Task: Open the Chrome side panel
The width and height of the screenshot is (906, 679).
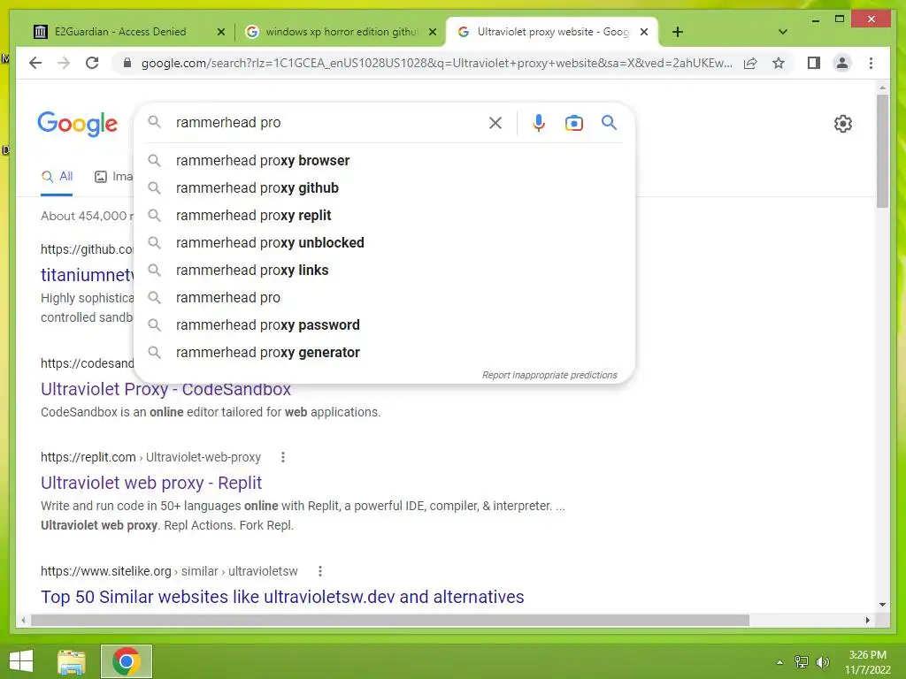Action: coord(814,63)
